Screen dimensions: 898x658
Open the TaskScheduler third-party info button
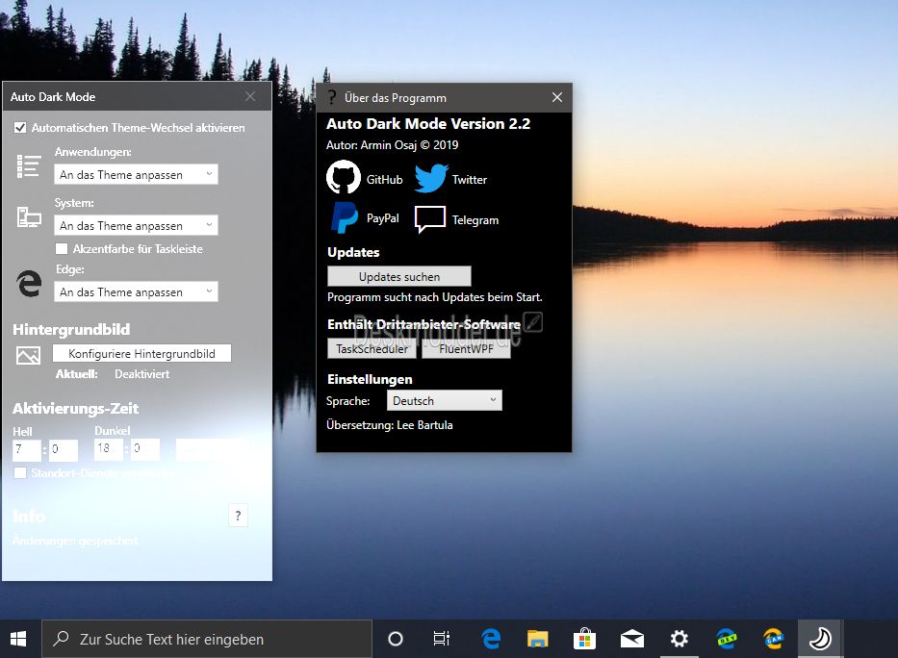click(372, 348)
